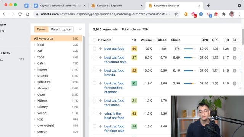The height and width of the screenshot is (137, 244).
Task: Expand the 'sensitive' term arrow
Action: coord(35,82)
